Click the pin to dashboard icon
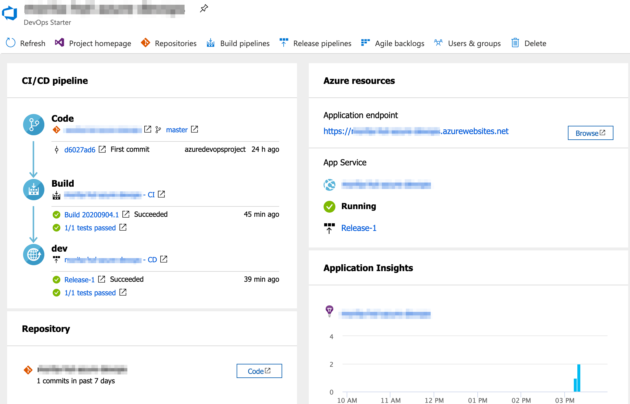Screen dimensions: 630x404 (x=204, y=9)
